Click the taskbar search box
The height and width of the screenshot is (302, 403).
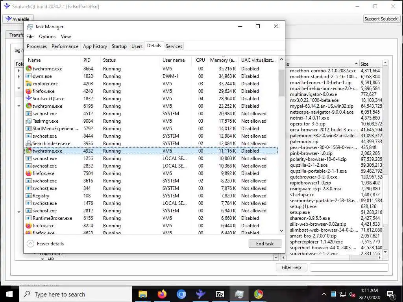click(76, 294)
